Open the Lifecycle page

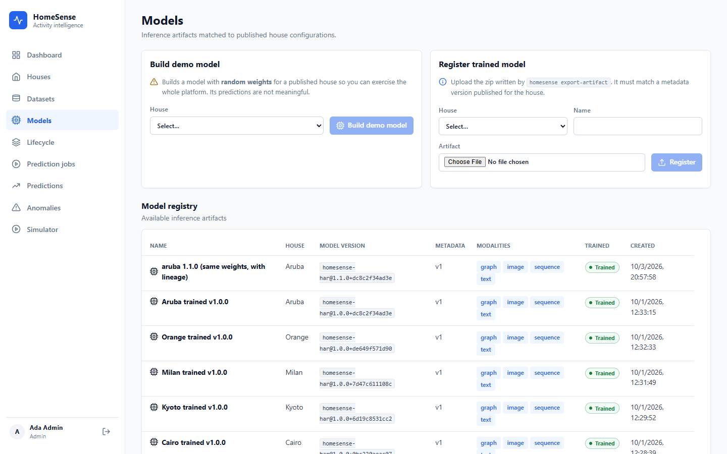click(63, 142)
